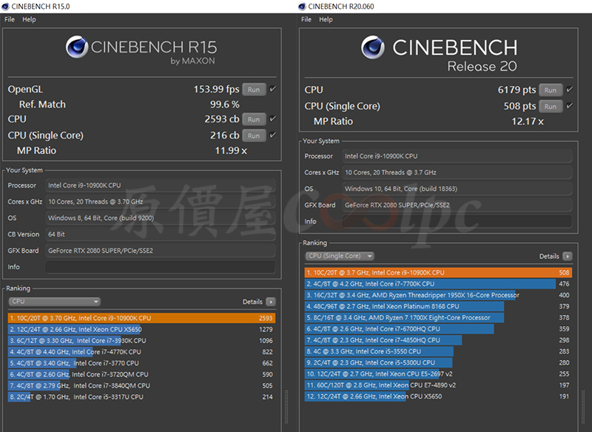Run the CPU test in Cinebench R20
The height and width of the screenshot is (432, 592).
click(x=551, y=90)
